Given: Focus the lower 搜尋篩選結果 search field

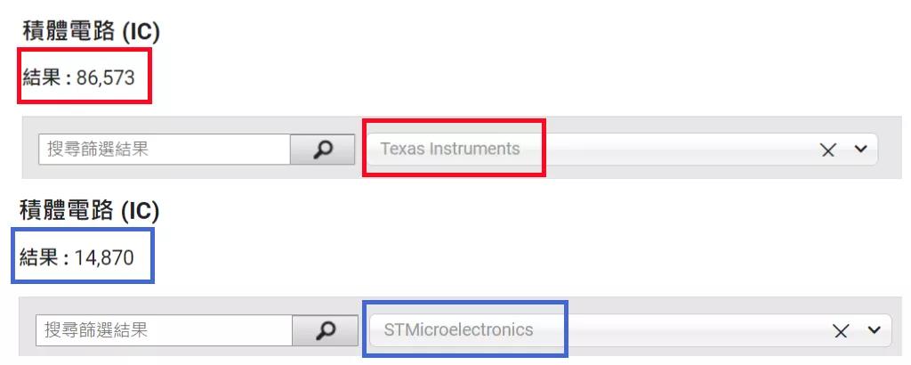Looking at the screenshot, I should tap(164, 330).
